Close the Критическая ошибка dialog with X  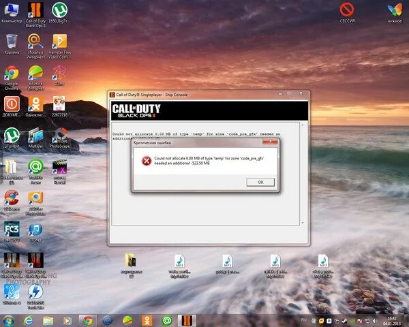click(x=270, y=141)
